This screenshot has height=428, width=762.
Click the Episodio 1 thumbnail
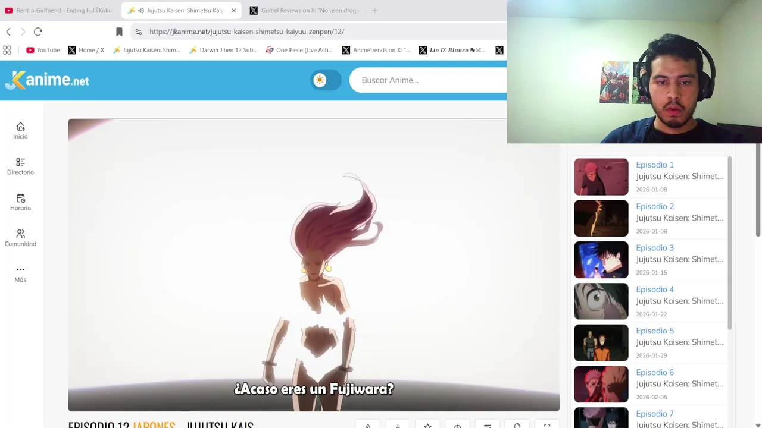(601, 177)
